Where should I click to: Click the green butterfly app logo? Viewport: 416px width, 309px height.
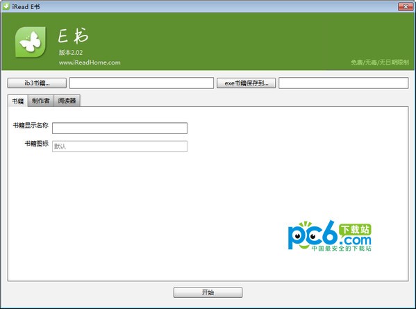31,42
